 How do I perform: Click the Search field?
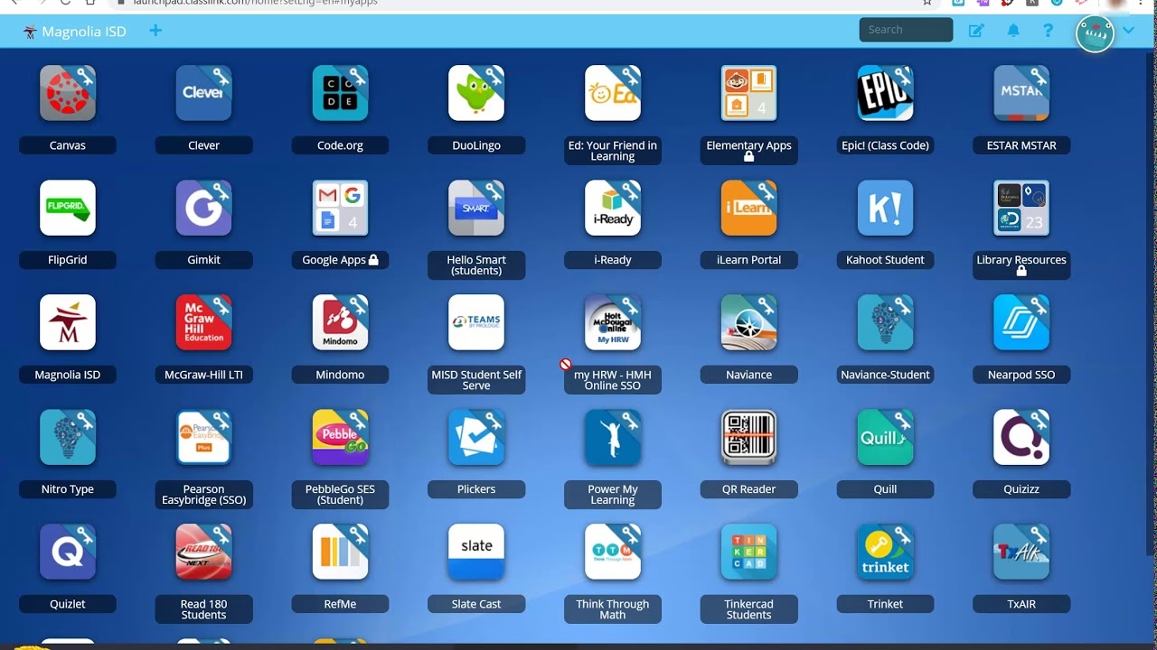(905, 29)
